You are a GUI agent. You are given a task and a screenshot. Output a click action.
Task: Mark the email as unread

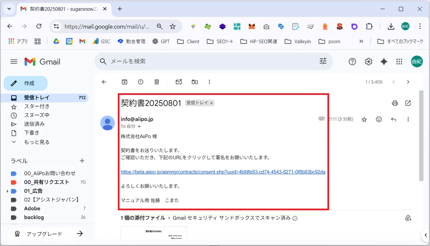pyautogui.click(x=179, y=82)
